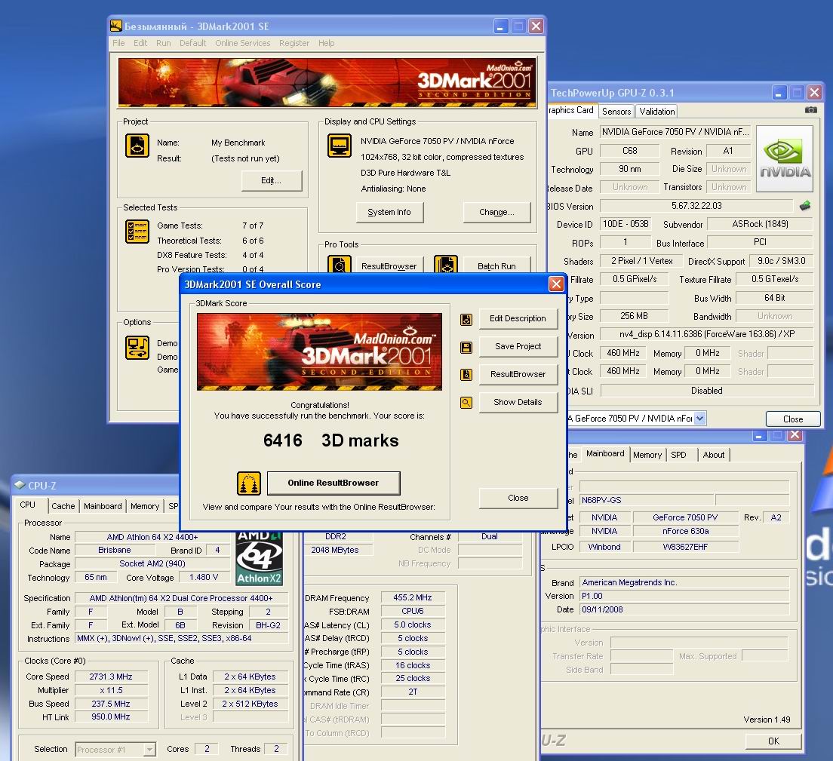Click the CPU-Z title bar icon
Image resolution: width=833 pixels, height=761 pixels.
pyautogui.click(x=20, y=485)
